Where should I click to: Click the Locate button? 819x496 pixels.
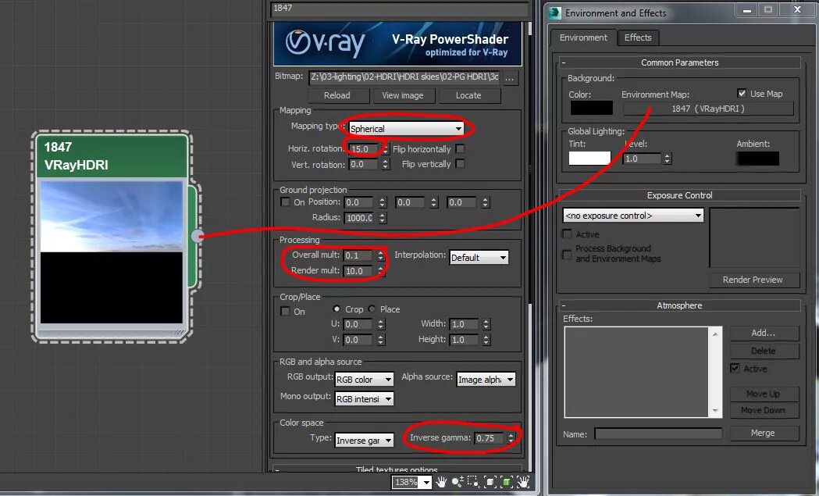[468, 95]
